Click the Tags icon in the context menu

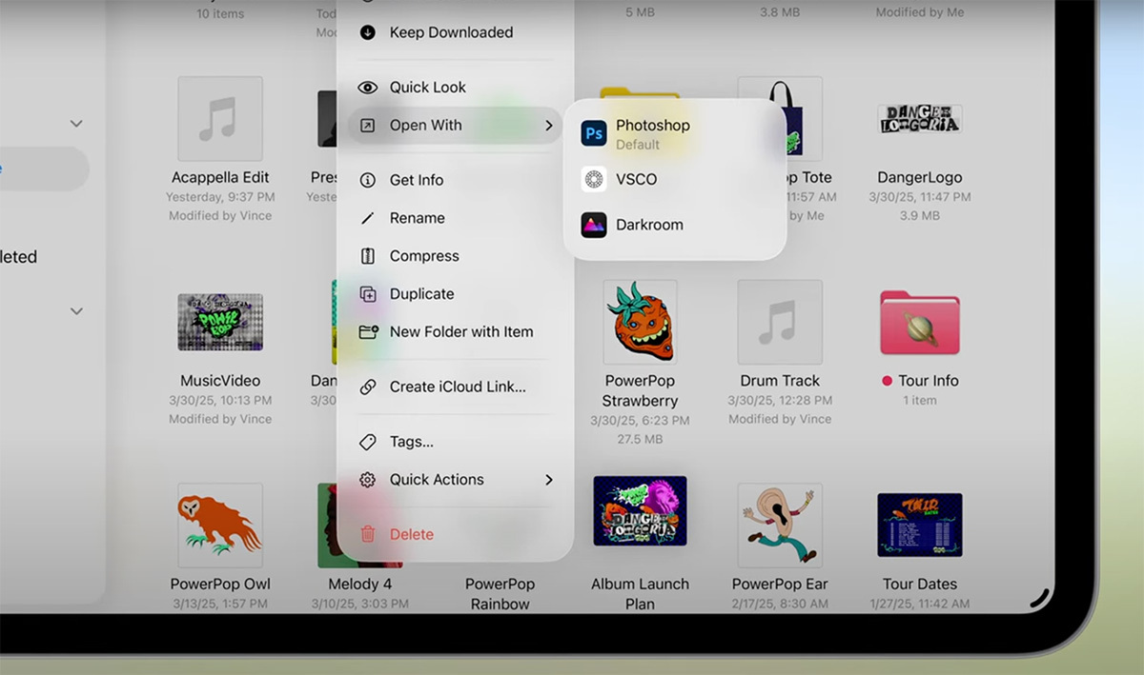click(368, 441)
